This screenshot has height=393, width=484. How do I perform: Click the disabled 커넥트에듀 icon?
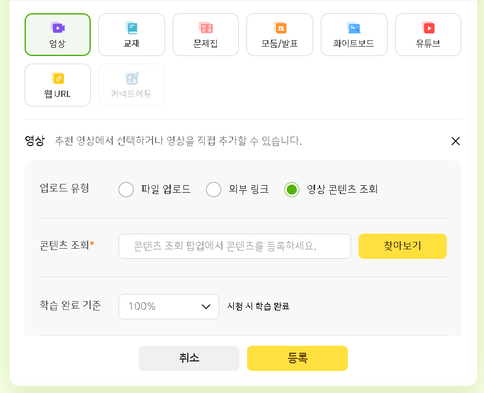(x=131, y=78)
